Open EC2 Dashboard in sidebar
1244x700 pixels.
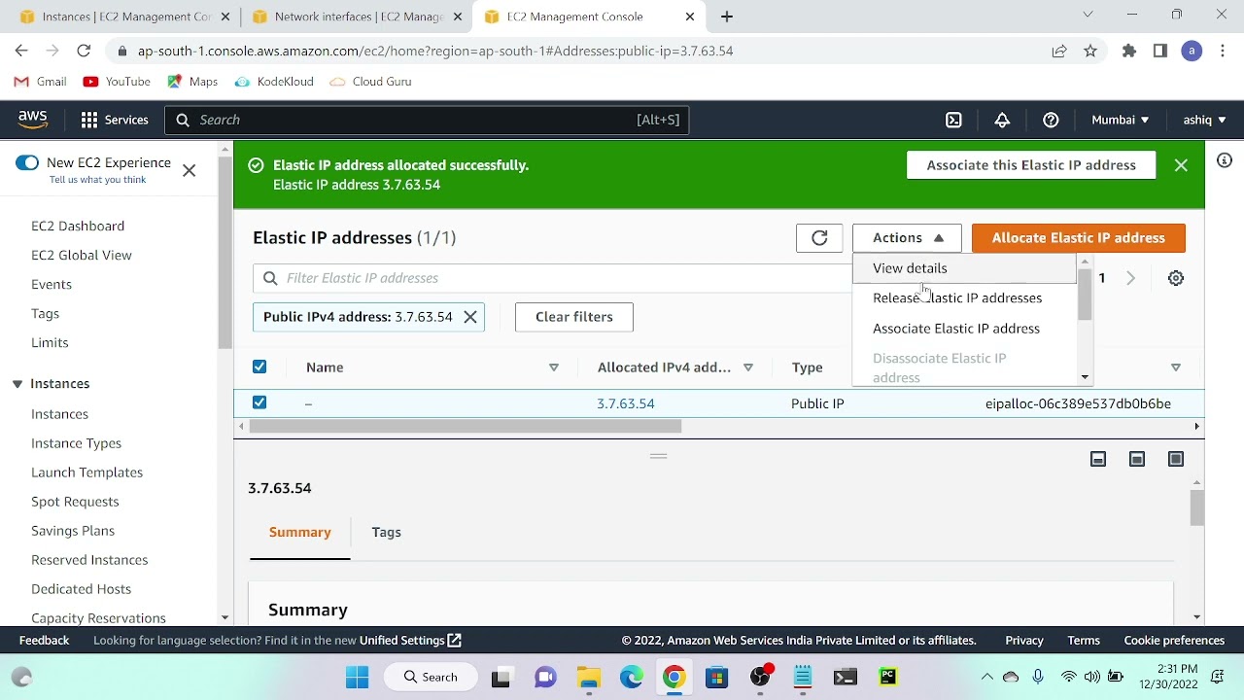(x=78, y=226)
